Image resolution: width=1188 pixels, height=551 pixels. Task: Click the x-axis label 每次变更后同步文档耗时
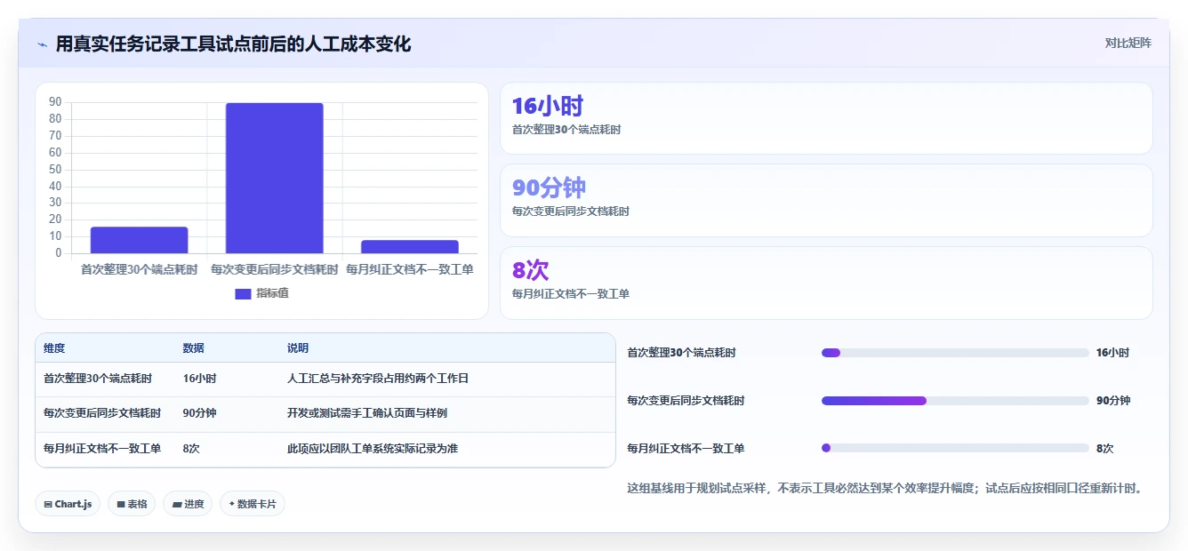pos(274,269)
